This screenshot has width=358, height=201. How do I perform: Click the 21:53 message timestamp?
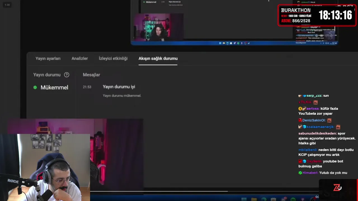tap(87, 87)
